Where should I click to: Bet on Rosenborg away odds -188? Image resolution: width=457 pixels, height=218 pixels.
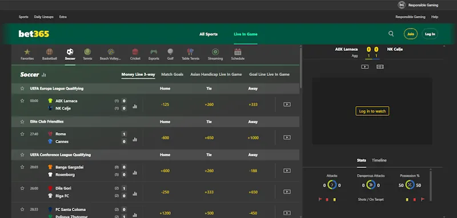click(253, 171)
